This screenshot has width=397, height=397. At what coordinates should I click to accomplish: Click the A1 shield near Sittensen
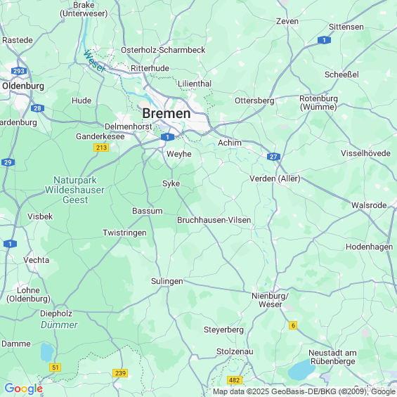[x=324, y=40]
